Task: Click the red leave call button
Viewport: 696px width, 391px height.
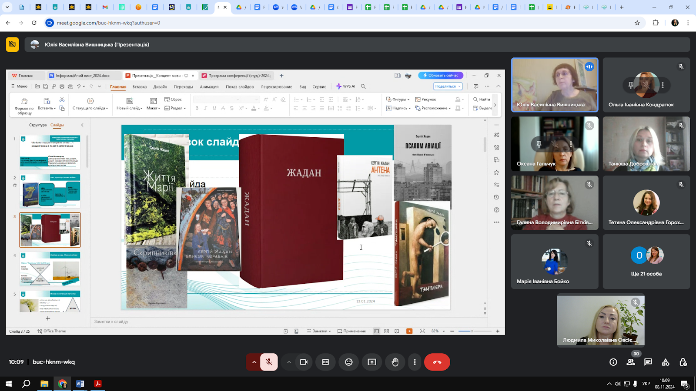Action: coord(437,362)
